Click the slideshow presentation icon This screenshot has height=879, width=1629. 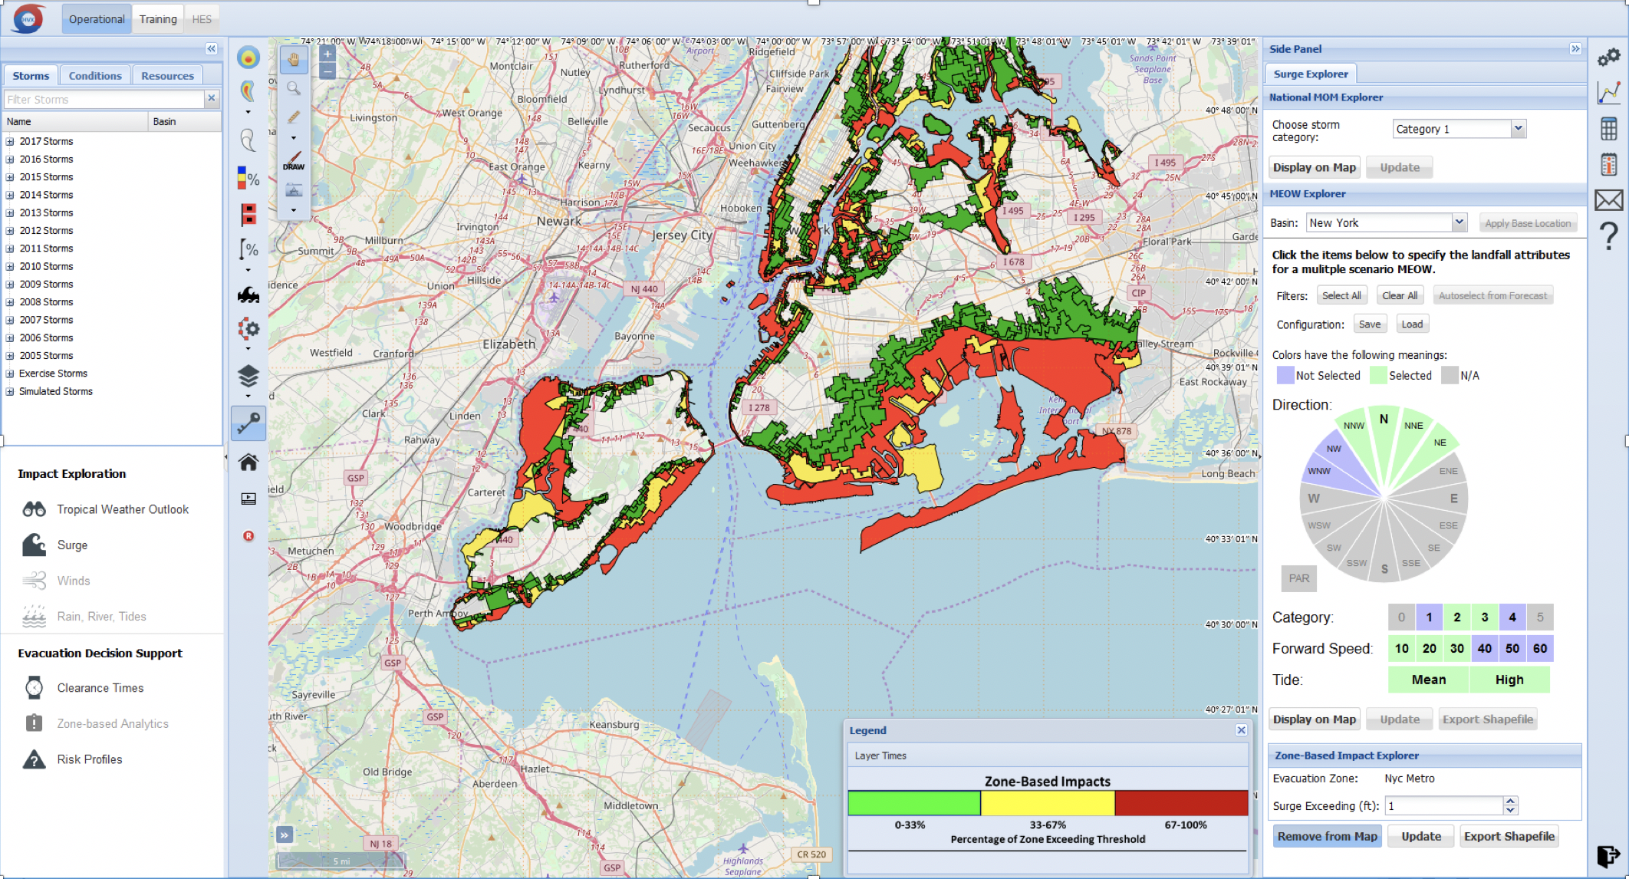pyautogui.click(x=248, y=499)
